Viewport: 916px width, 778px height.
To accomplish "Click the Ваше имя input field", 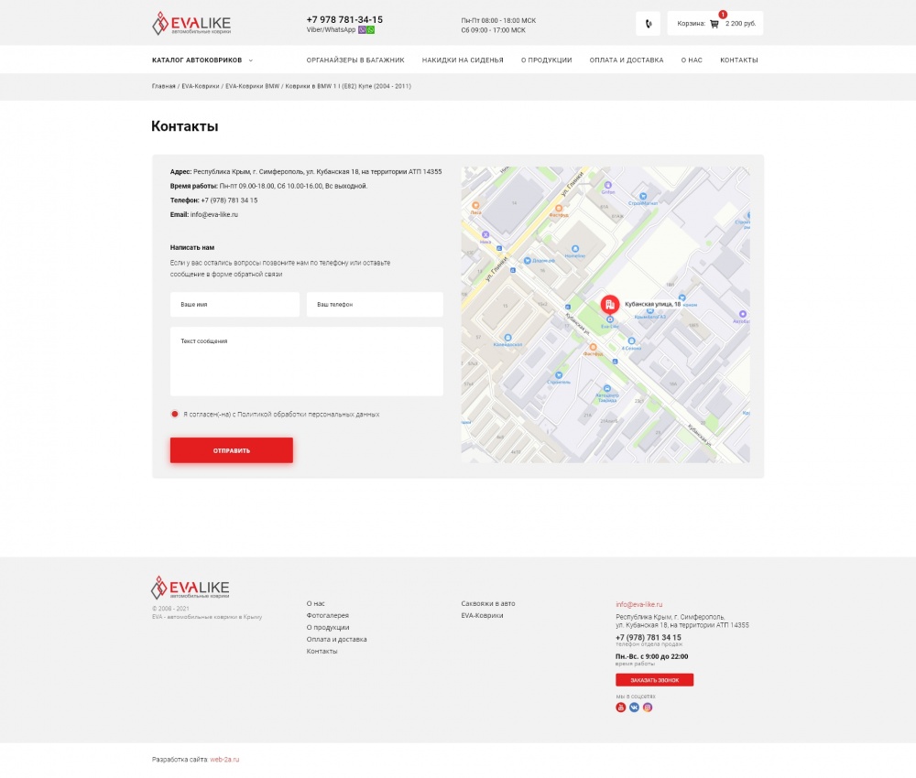I will click(234, 305).
